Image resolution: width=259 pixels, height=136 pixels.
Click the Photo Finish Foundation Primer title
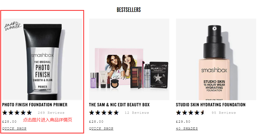(35, 105)
